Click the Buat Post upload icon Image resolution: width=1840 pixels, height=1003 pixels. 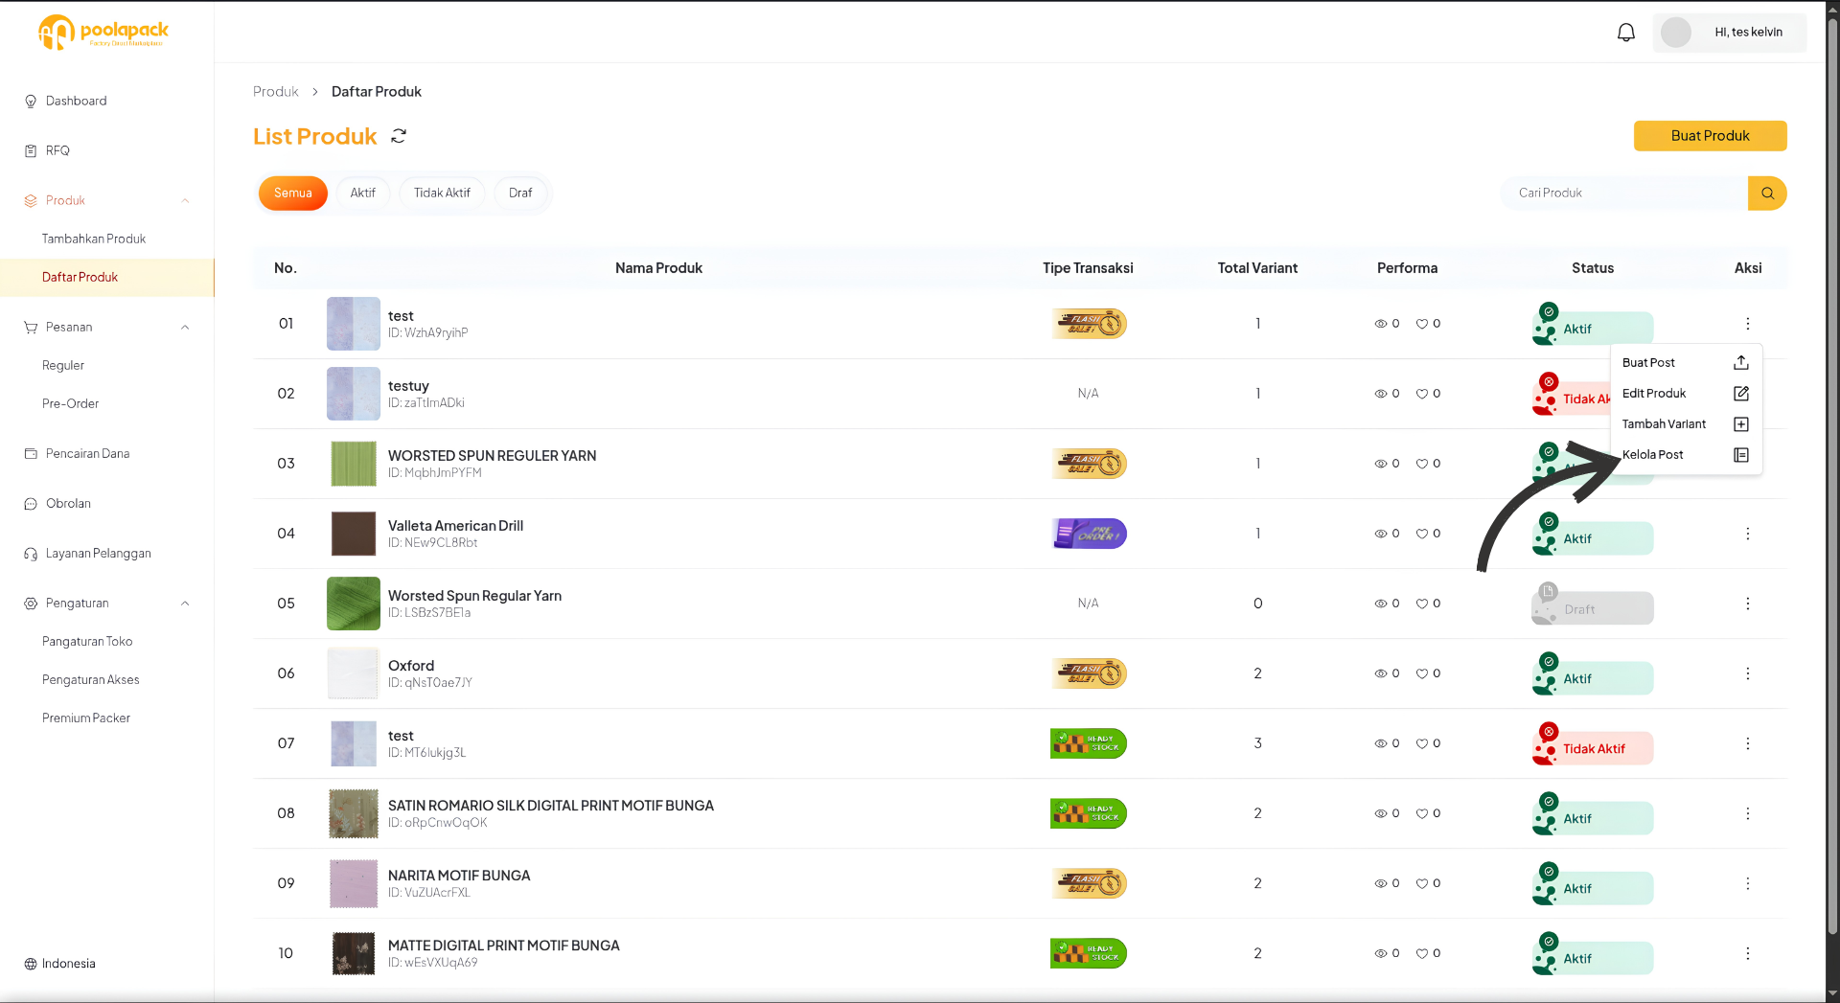pyautogui.click(x=1741, y=362)
